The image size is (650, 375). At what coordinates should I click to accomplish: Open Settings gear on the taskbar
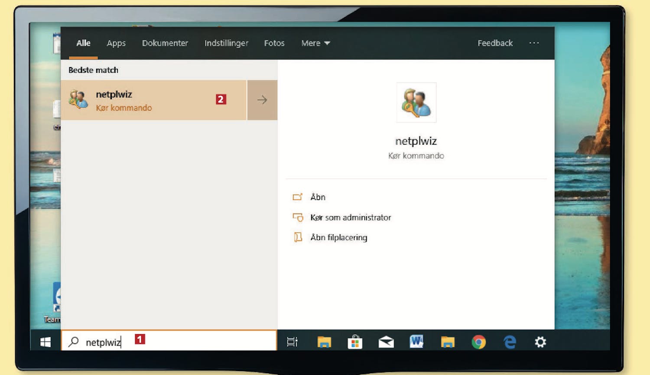[540, 343]
